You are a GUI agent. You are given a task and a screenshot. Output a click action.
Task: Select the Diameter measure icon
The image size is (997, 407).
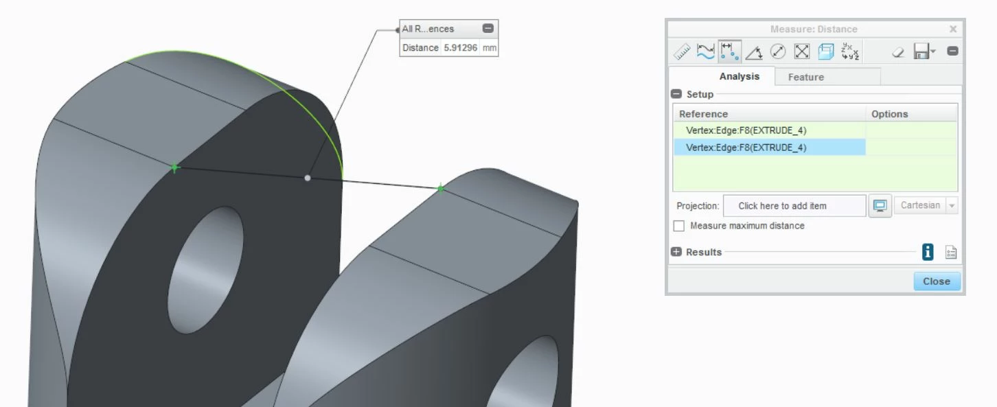[x=778, y=51]
